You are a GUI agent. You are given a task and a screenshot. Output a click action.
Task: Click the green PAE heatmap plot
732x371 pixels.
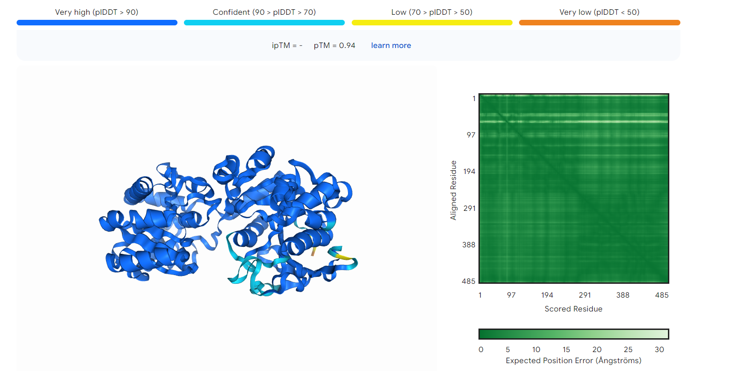(574, 188)
